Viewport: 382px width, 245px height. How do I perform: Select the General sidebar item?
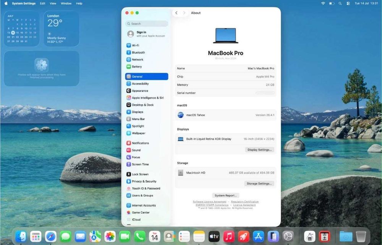coord(146,76)
